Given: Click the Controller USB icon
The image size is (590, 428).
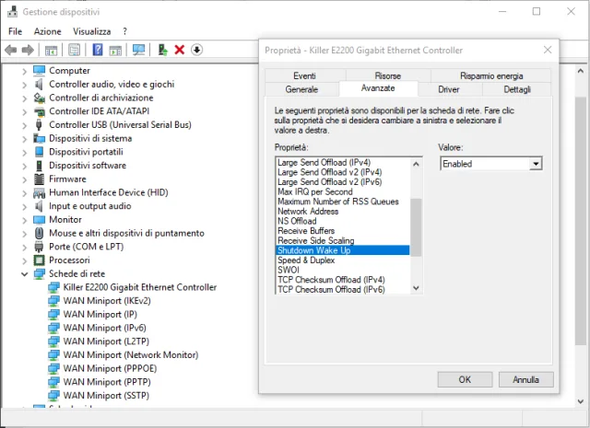Looking at the screenshot, I should point(39,125).
